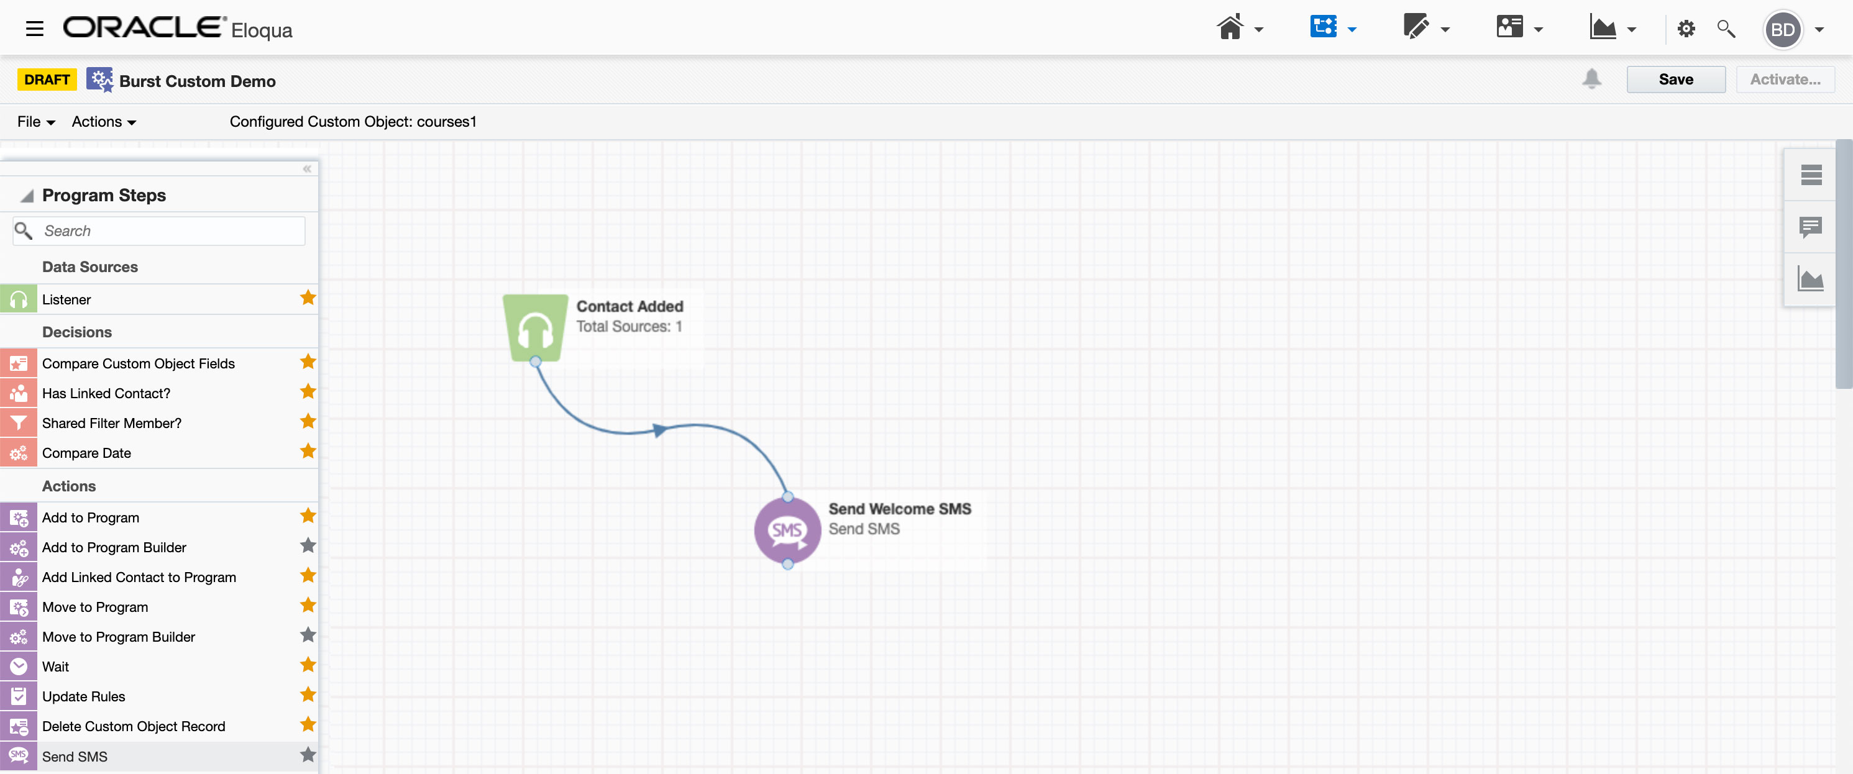Viewport: 1853px width, 774px height.
Task: Open the notifications bell icon
Action: pos(1591,79)
